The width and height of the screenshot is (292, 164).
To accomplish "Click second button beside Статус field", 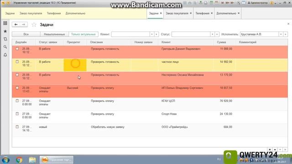I will [217, 34].
